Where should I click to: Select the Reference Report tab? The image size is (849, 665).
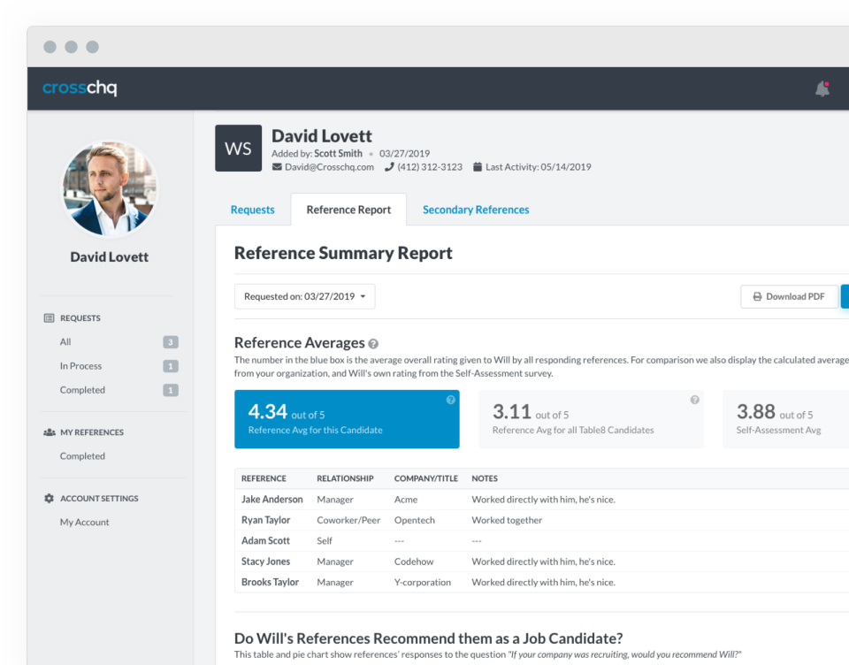348,210
